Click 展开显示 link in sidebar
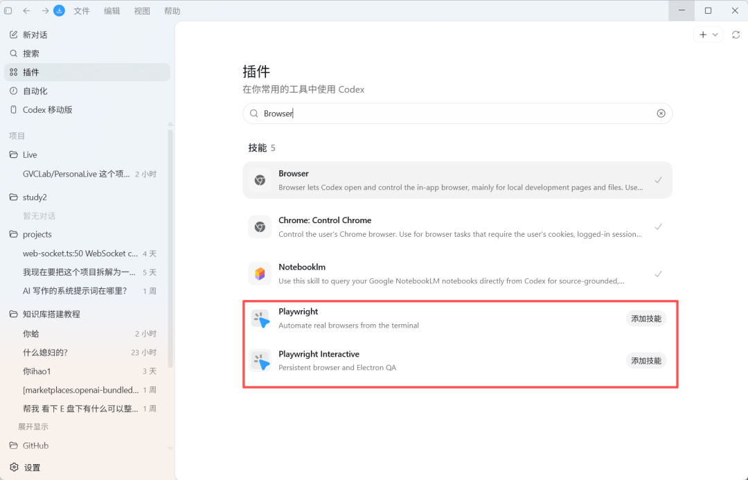The image size is (748, 480). 33,427
